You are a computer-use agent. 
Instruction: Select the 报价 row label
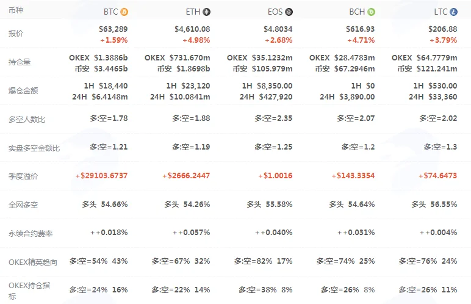click(16, 33)
